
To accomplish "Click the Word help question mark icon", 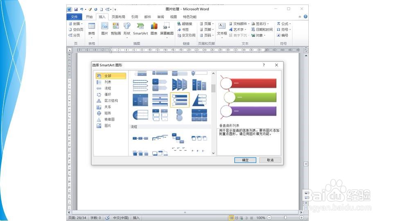I will [x=305, y=16].
